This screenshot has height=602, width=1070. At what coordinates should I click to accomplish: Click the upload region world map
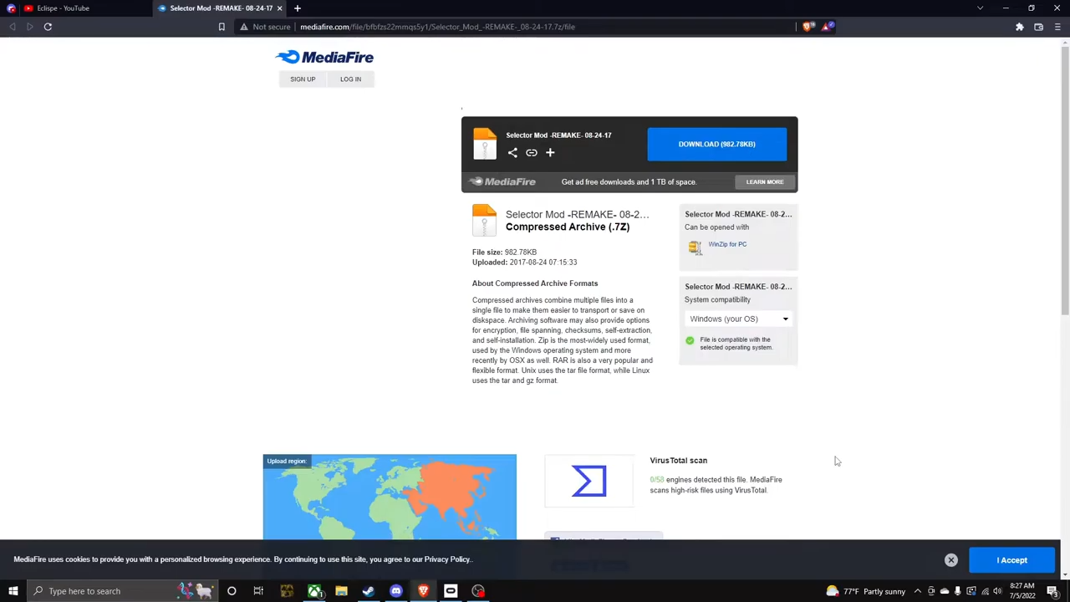390,498
